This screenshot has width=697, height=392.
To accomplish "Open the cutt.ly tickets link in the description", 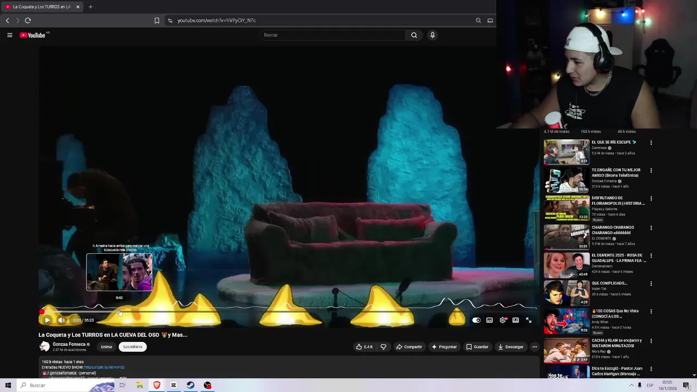I will point(104,367).
